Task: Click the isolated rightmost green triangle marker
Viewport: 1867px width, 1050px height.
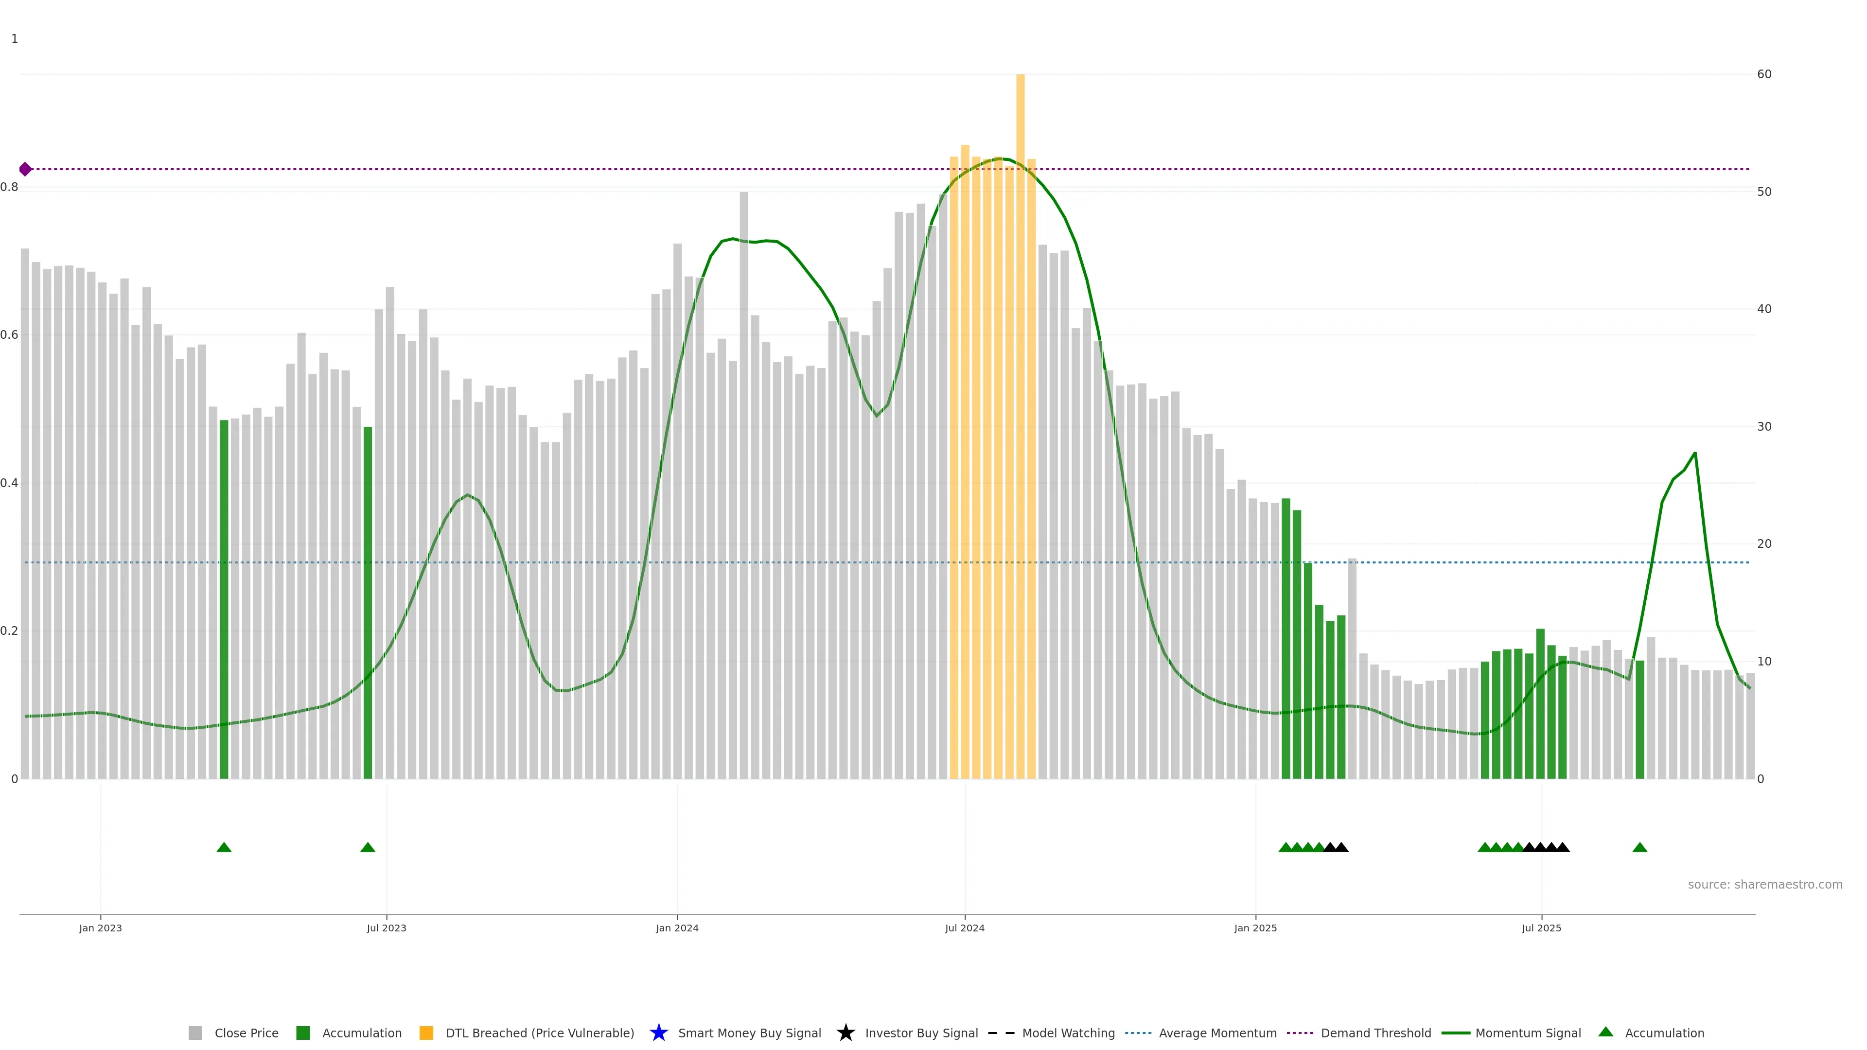Action: click(1639, 847)
